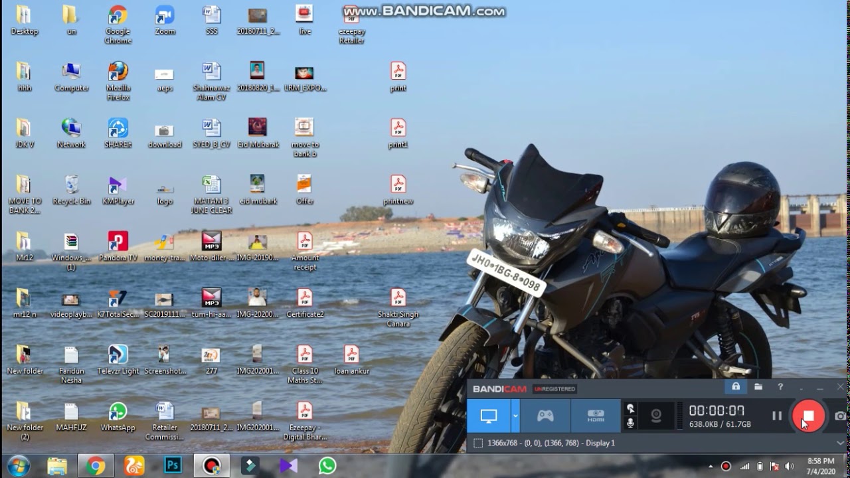Open Action Center flag tray icon
The width and height of the screenshot is (850, 478).
pos(774,466)
